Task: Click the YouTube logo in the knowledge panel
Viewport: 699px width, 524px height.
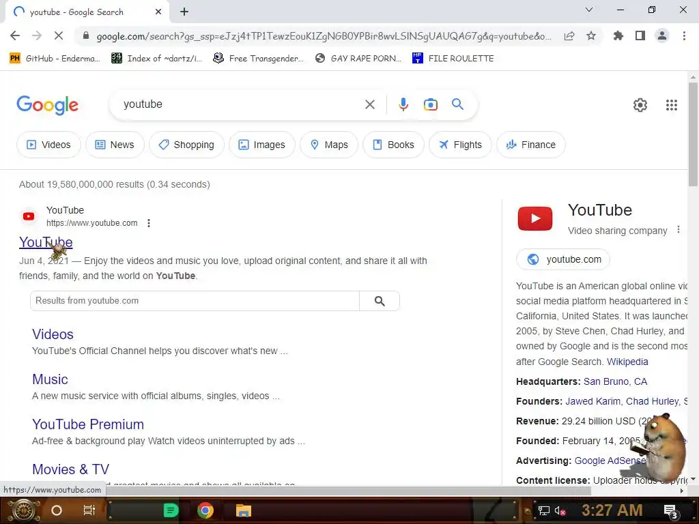Action: [535, 218]
